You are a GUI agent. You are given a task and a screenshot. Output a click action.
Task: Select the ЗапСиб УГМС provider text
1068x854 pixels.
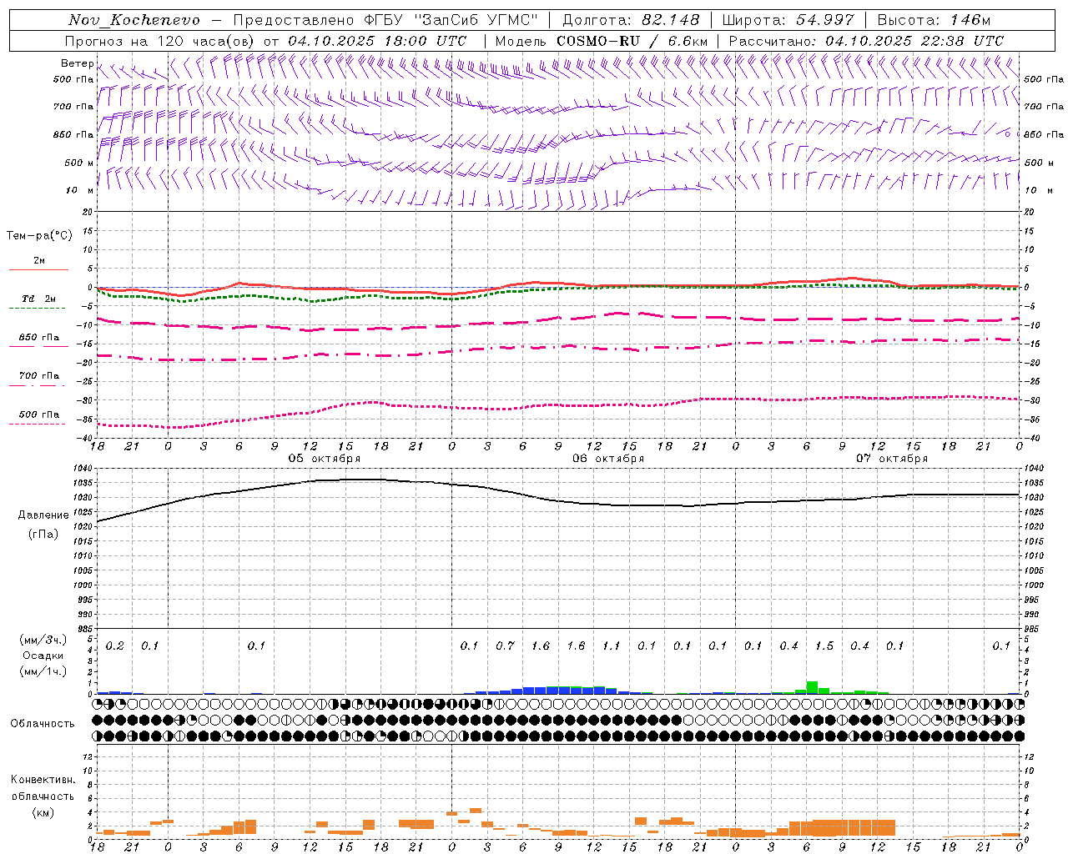[x=476, y=20]
